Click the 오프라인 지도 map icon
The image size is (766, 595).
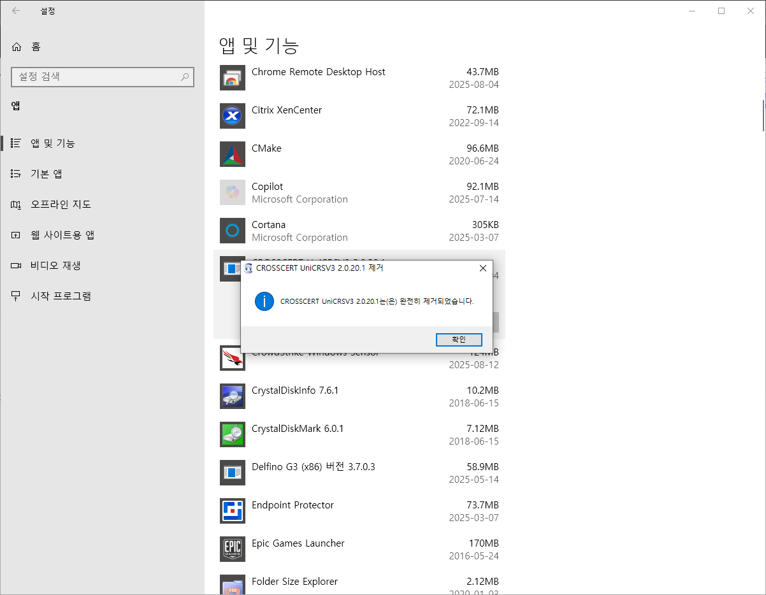click(x=16, y=204)
